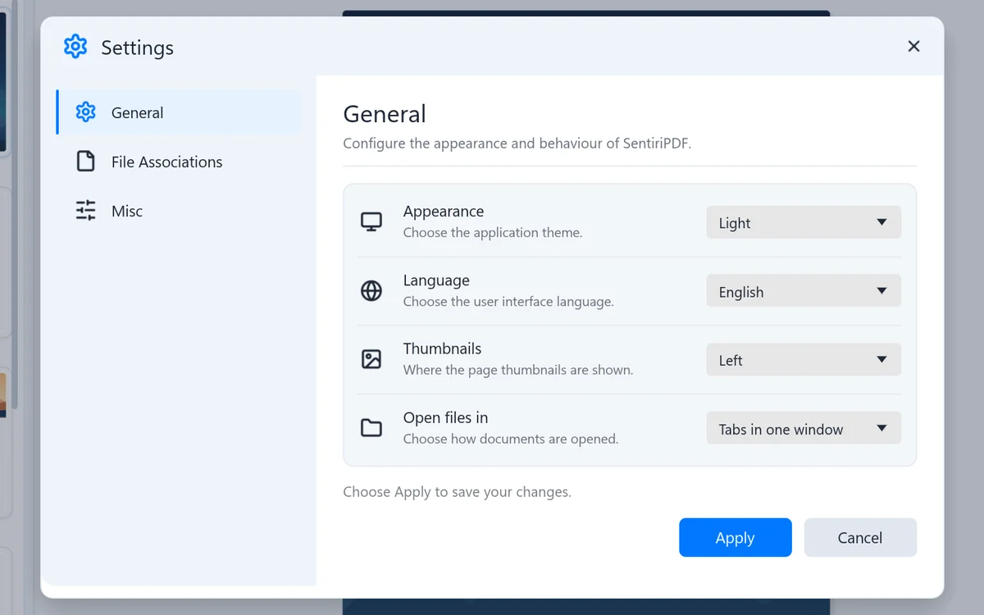984x615 pixels.
Task: Cancel the Settings dialog
Action: point(860,537)
